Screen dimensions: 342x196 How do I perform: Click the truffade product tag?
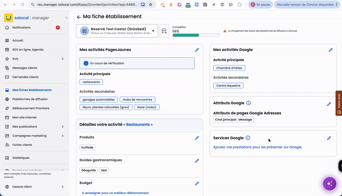(87, 147)
